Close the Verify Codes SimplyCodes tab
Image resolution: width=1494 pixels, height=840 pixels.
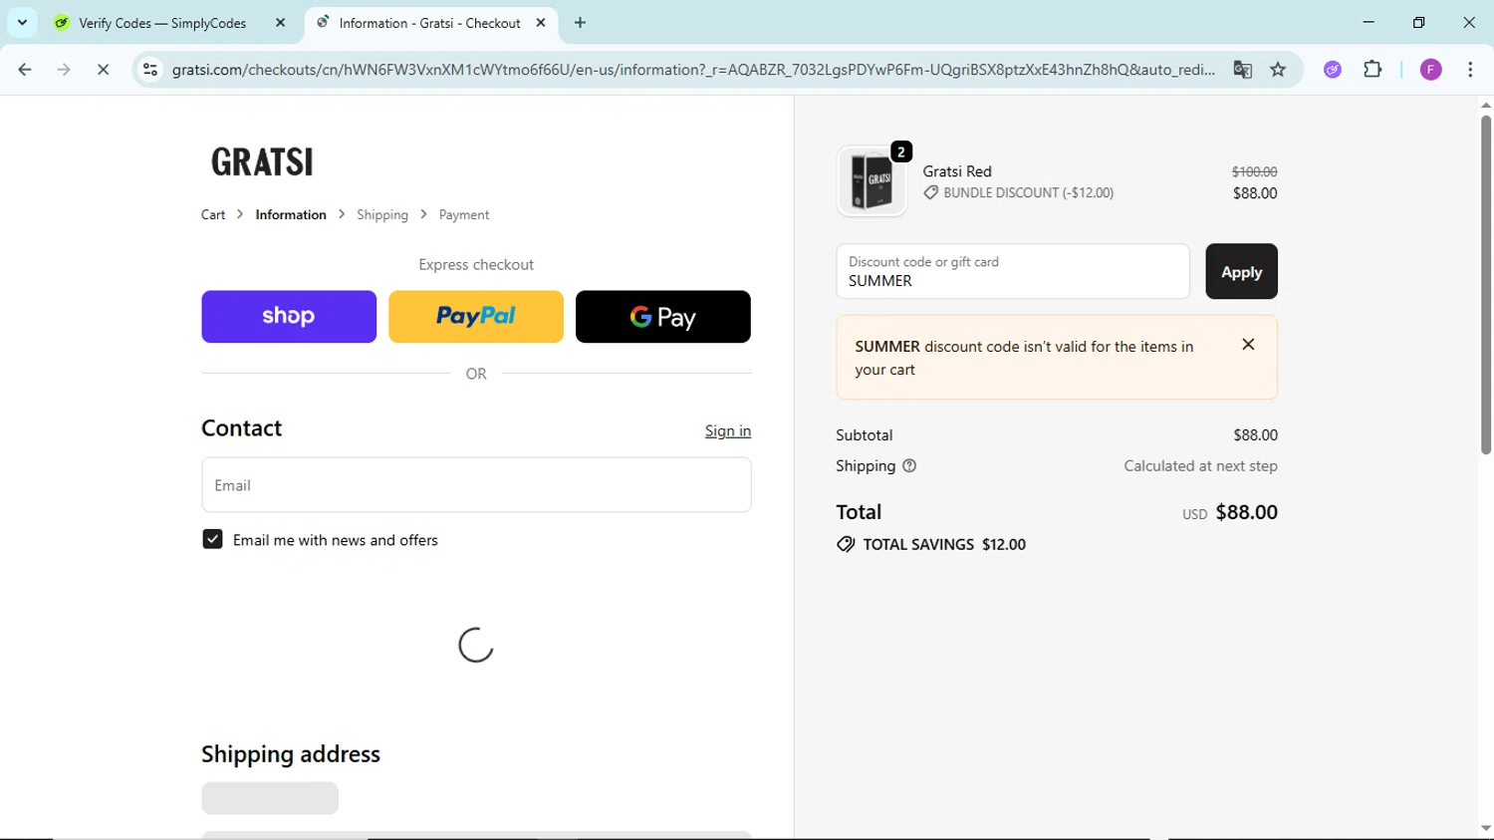coord(281,23)
